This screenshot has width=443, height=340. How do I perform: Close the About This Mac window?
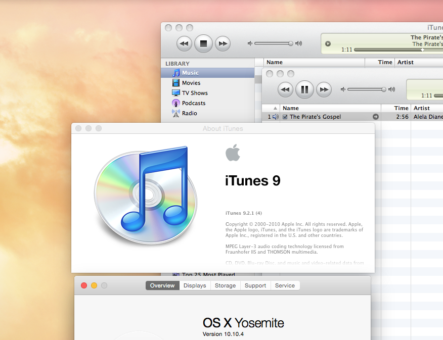click(x=84, y=285)
